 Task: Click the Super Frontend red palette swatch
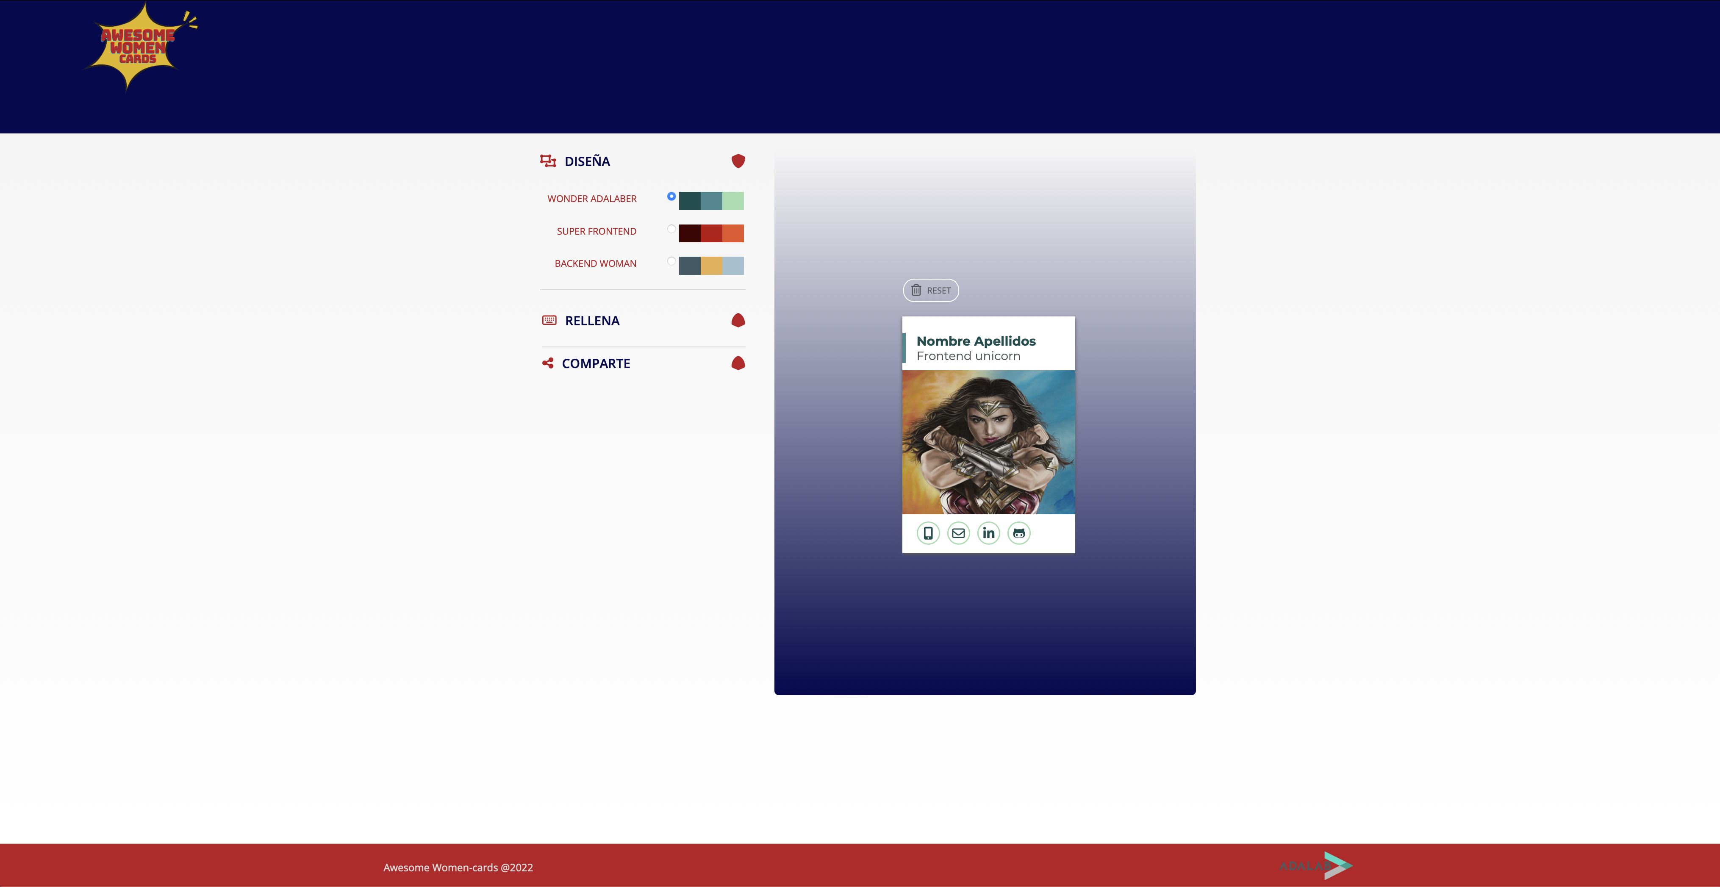point(711,233)
